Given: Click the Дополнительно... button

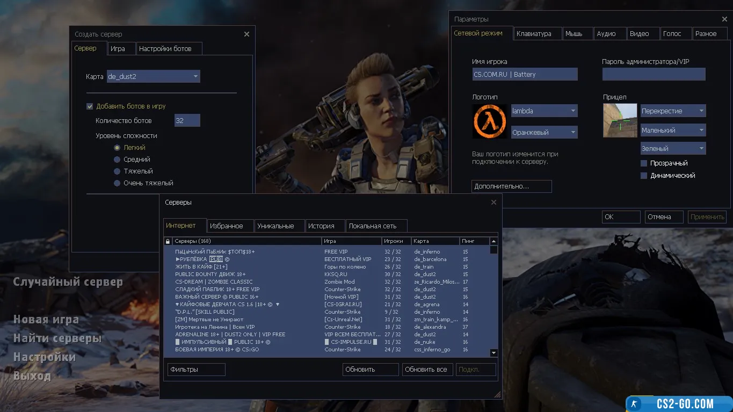Looking at the screenshot, I should pyautogui.click(x=511, y=186).
